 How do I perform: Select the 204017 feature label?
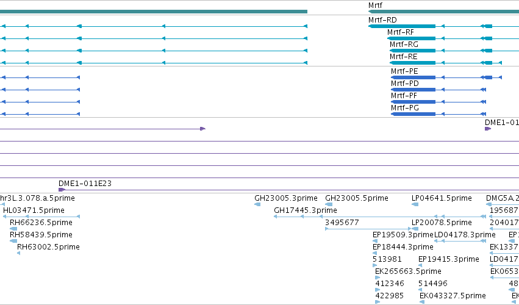pos(504,223)
